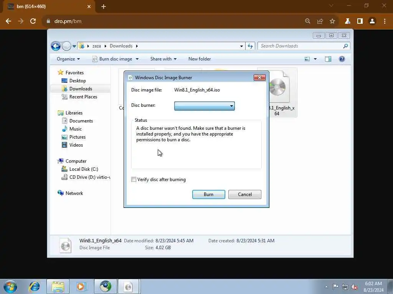Show hidden tray icons arrow
Screen dimensions: 393x294
326,287
